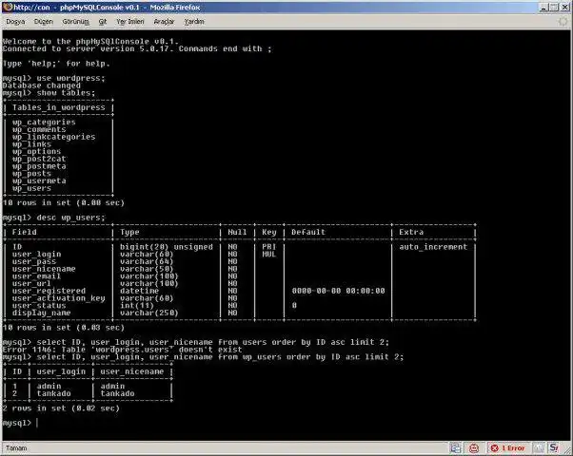This screenshot has height=456, width=573.
Task: Click the datetime type value
Action: click(x=139, y=291)
